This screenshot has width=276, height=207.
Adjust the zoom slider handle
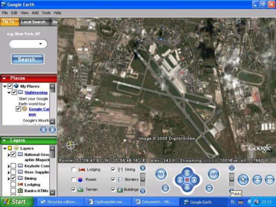143,179
